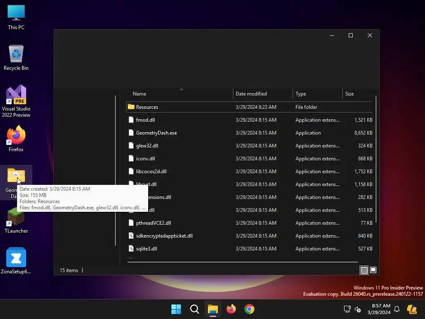Open the taskbar clock and date

point(379,309)
